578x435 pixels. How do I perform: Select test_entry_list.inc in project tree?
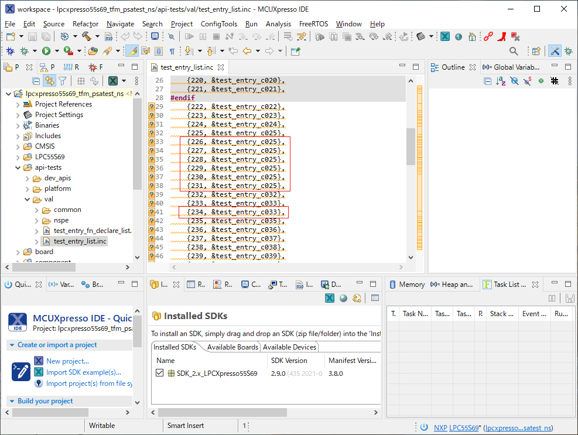click(80, 241)
